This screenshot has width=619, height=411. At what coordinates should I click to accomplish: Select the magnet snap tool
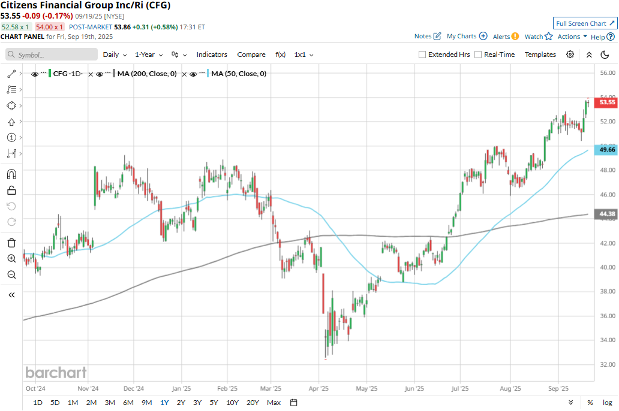click(x=11, y=174)
